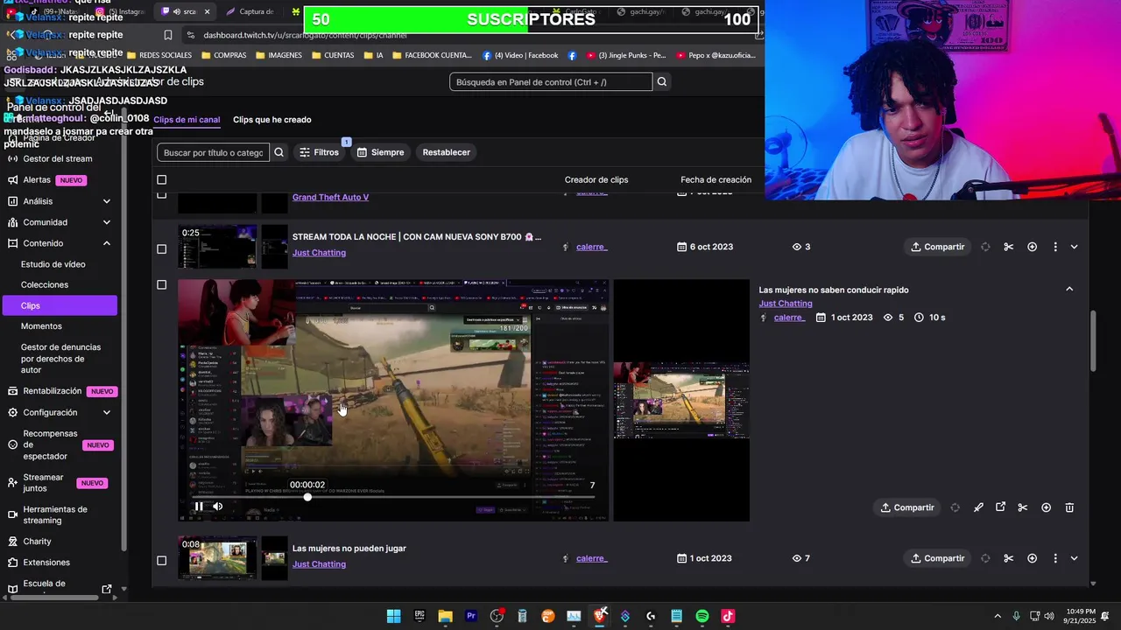The height and width of the screenshot is (630, 1121).
Task: Open the Charity page
Action: click(37, 542)
